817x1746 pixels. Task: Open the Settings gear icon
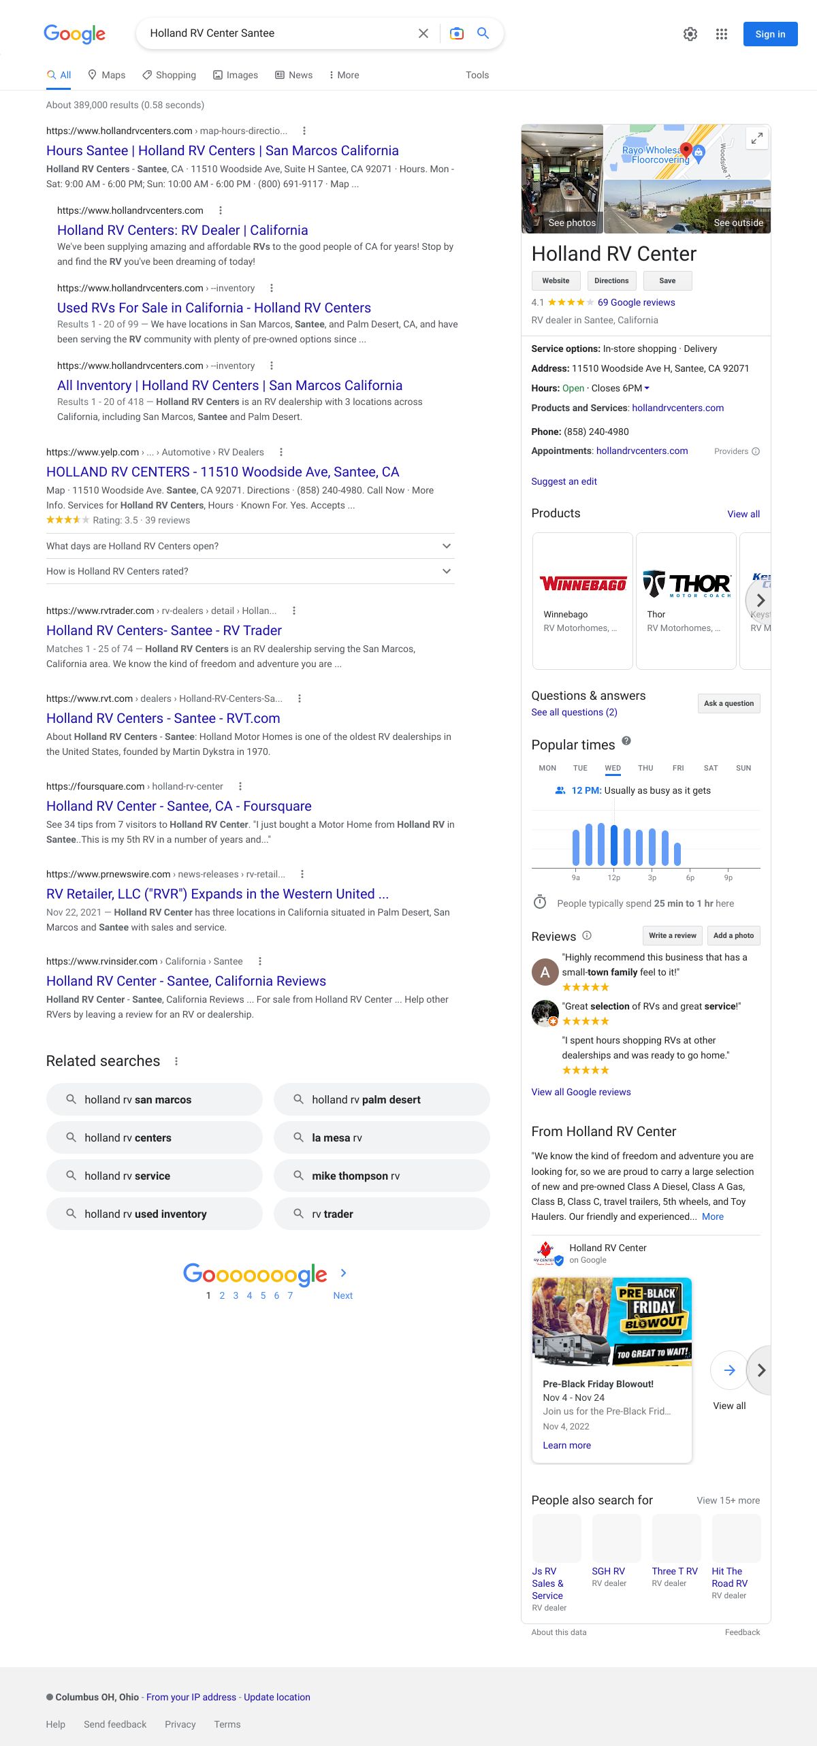click(690, 34)
